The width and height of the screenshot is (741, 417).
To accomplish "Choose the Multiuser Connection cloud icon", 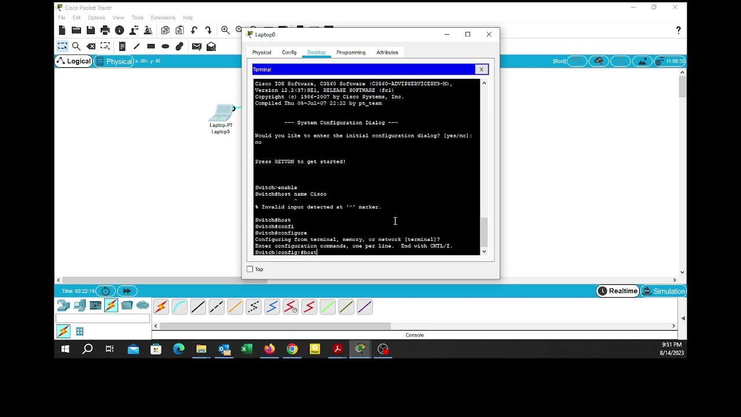I will (142, 305).
